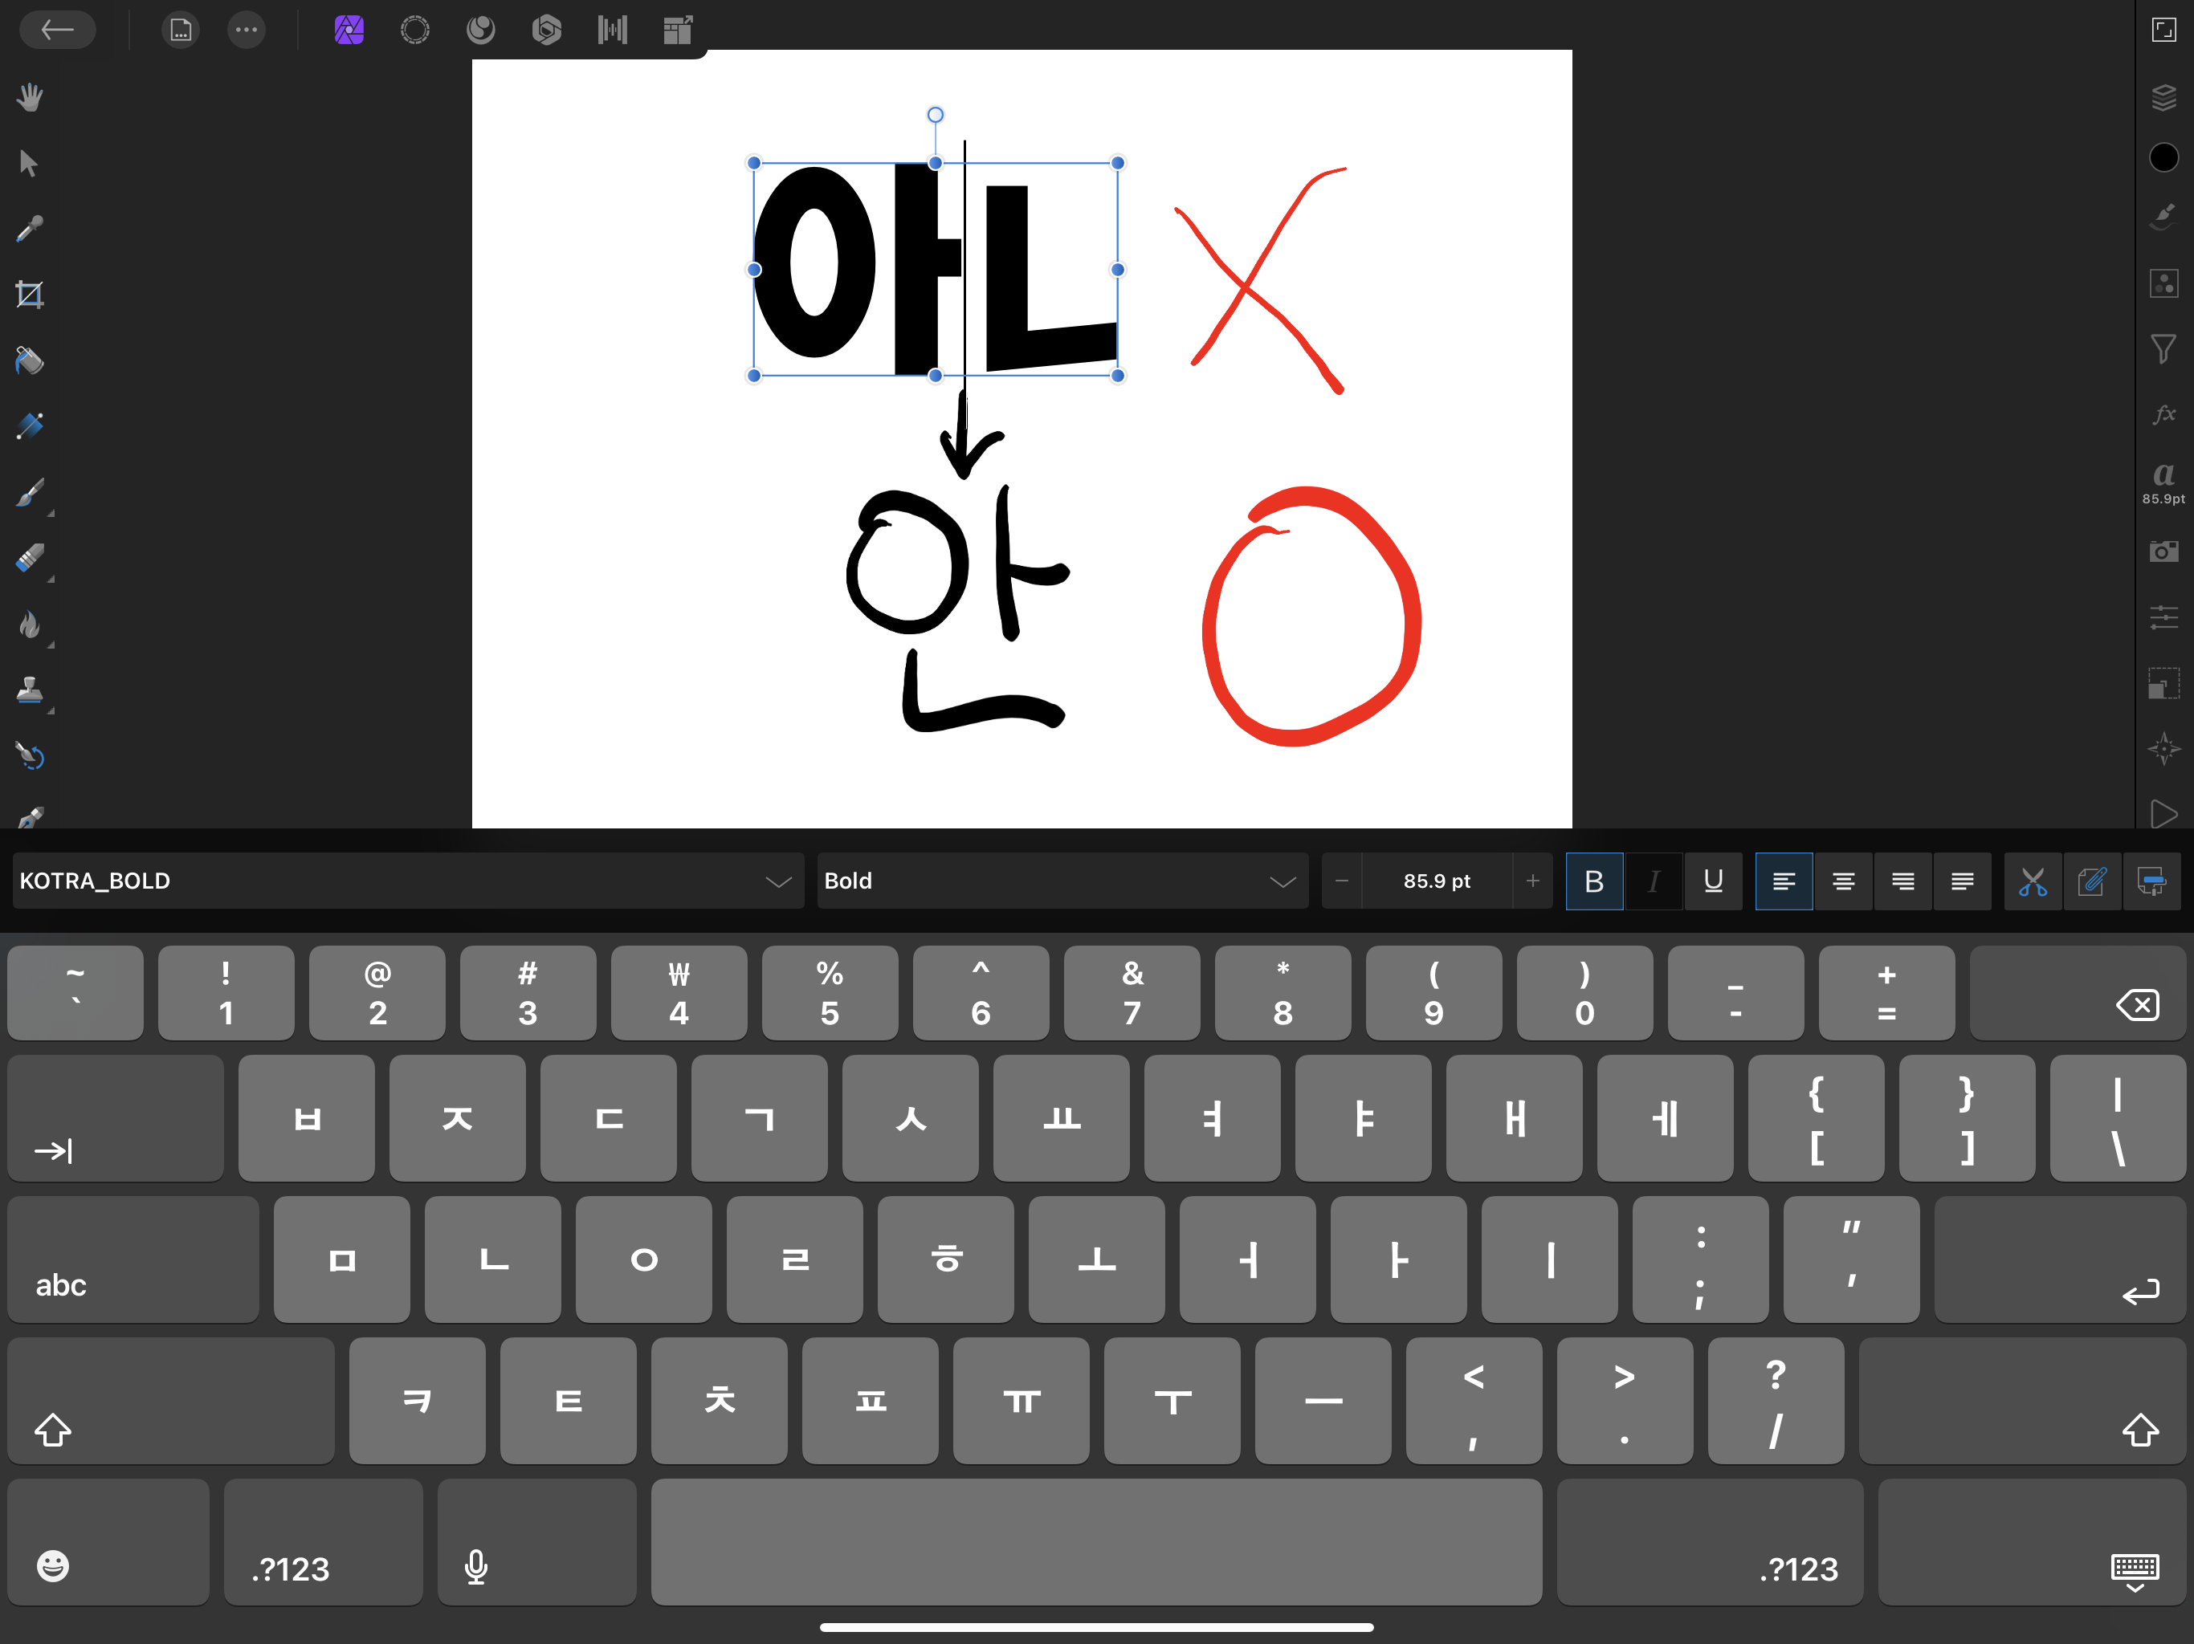This screenshot has width=2194, height=1644.
Task: Select the Crop tool
Action: click(30, 295)
